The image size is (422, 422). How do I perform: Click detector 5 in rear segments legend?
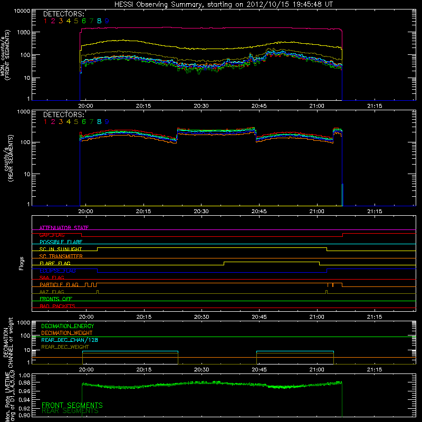click(76, 122)
